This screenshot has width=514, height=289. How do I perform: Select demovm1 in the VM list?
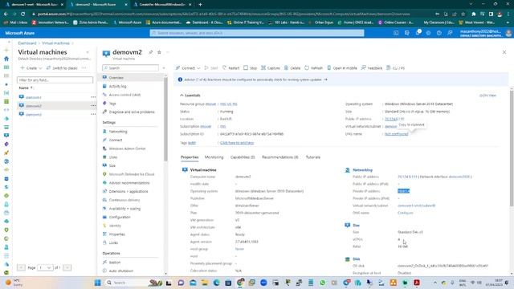coord(34,97)
